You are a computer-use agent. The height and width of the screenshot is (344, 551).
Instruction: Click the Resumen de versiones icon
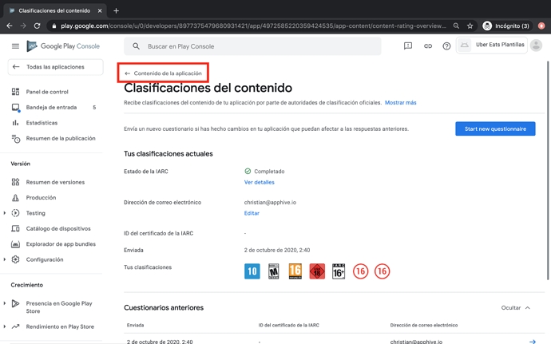point(15,182)
